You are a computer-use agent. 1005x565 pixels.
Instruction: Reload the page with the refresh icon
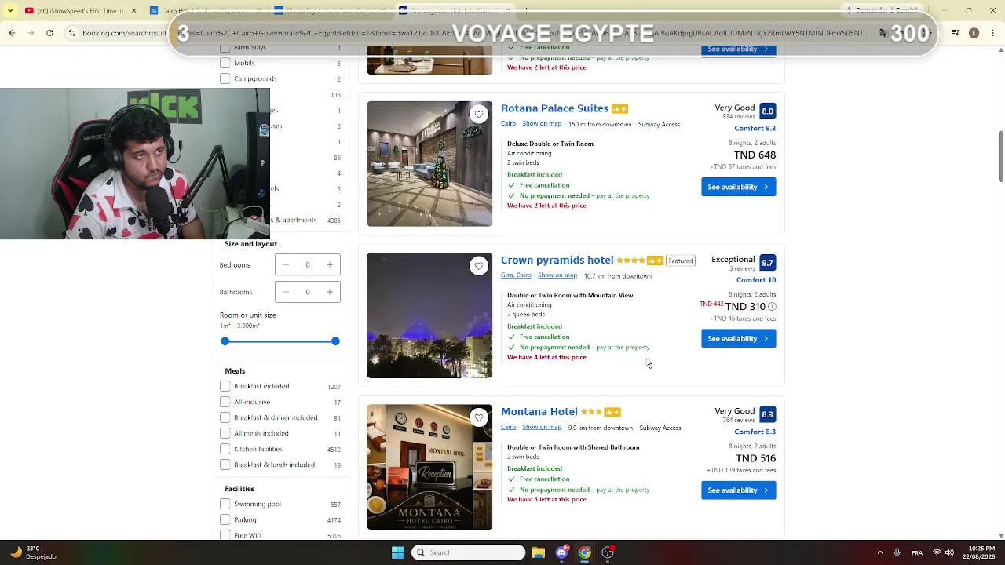pyautogui.click(x=49, y=33)
